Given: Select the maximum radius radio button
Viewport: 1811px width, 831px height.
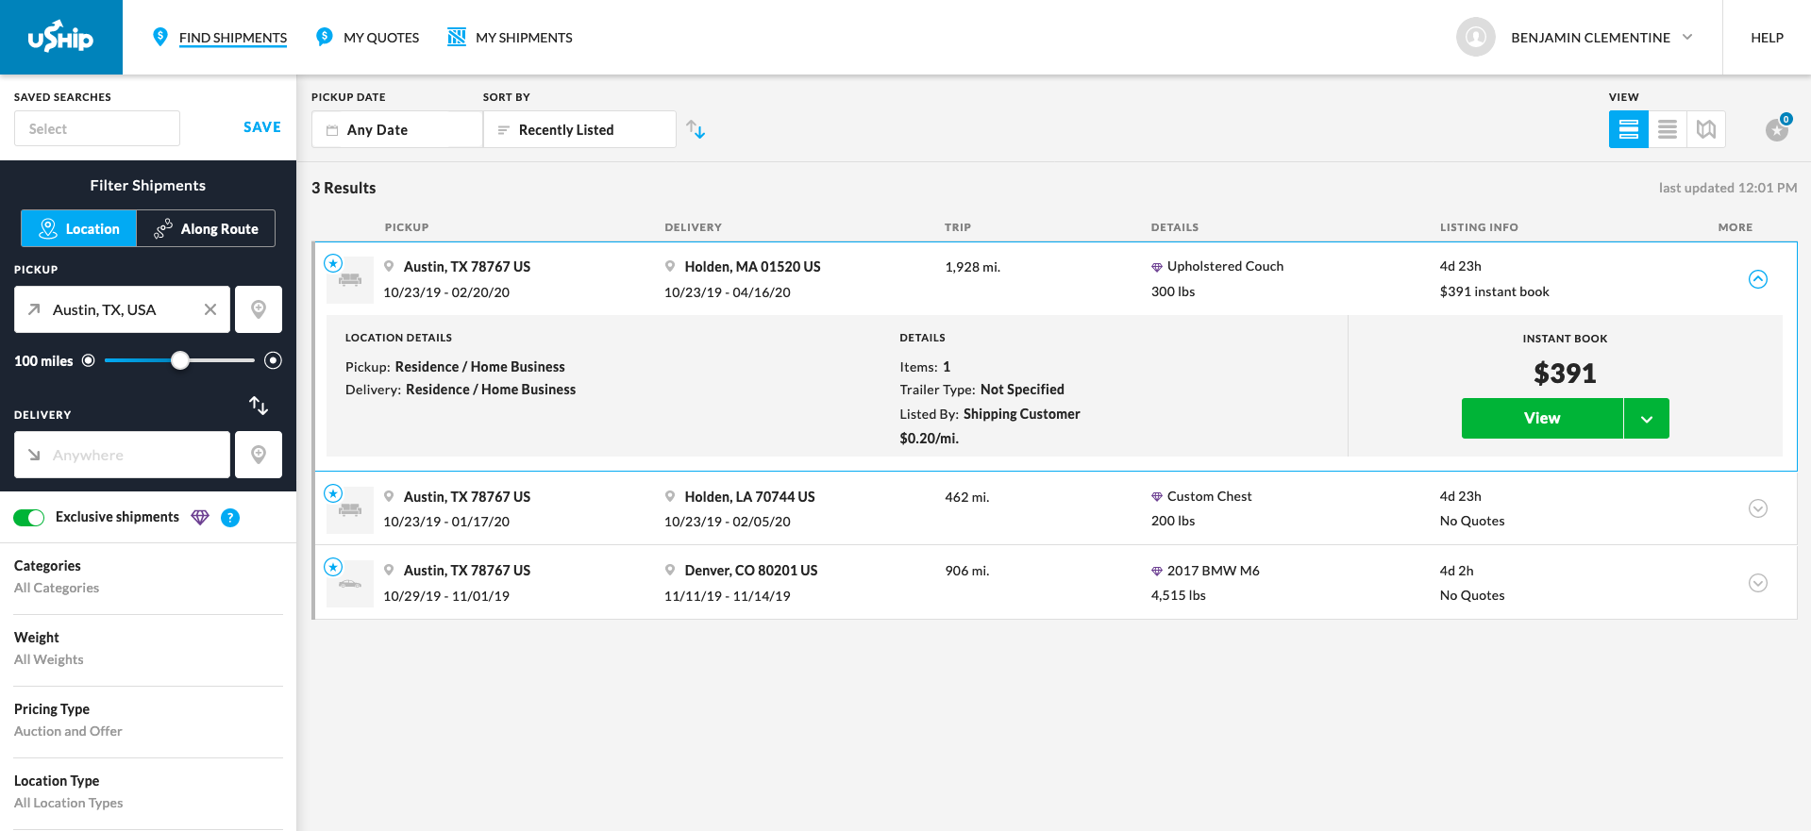Looking at the screenshot, I should 273,360.
